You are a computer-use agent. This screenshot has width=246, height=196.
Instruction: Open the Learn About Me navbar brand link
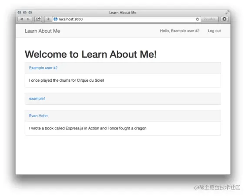[42, 31]
